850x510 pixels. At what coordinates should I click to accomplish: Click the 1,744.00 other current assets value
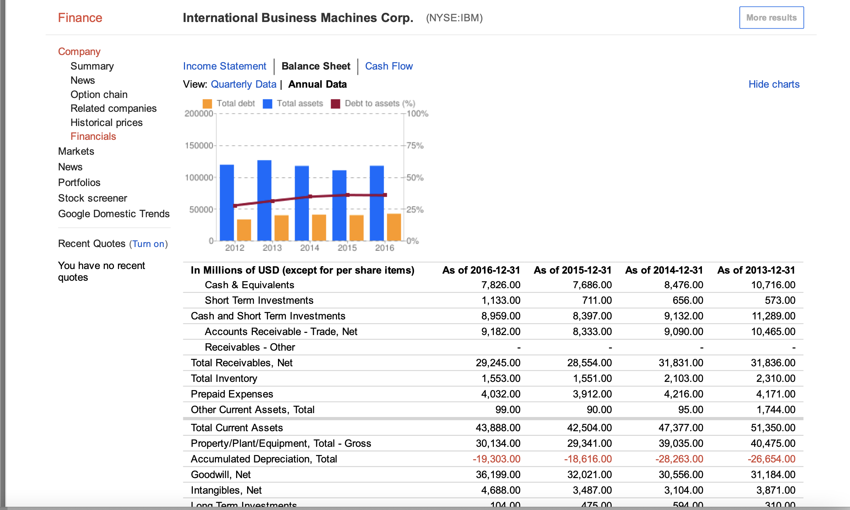[x=776, y=410]
